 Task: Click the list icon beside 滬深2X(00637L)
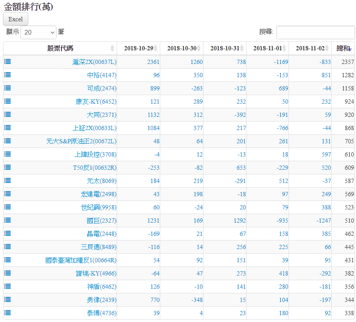[8, 61]
